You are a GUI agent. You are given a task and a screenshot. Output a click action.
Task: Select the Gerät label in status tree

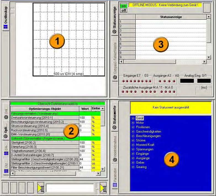(x=140, y=118)
